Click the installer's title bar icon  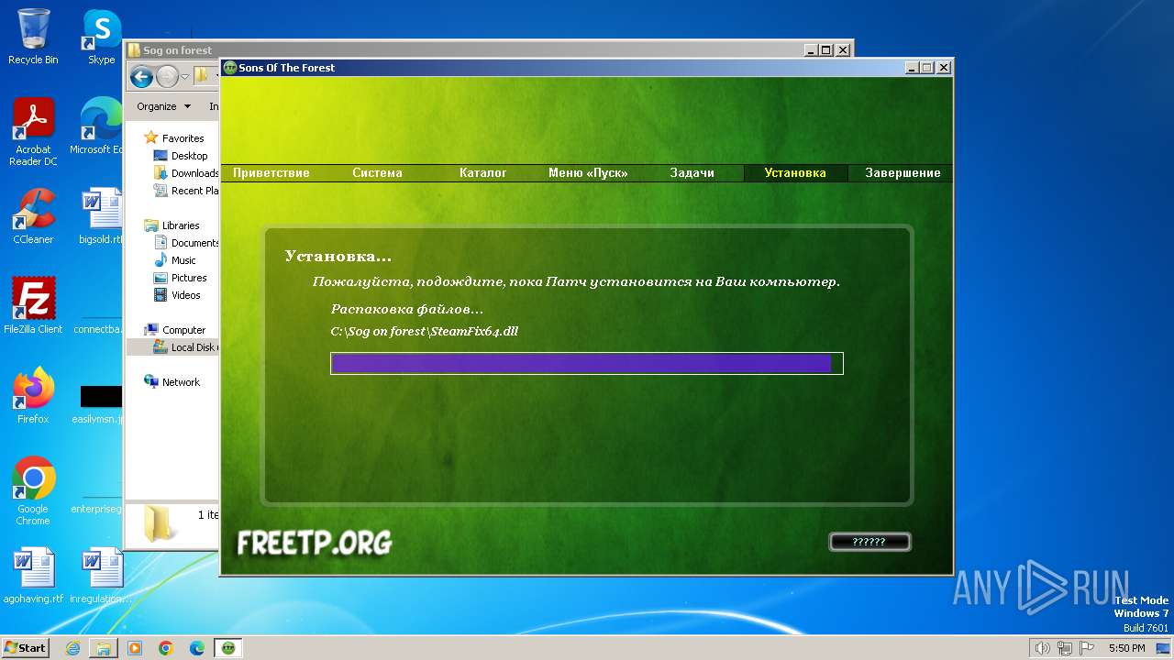click(230, 68)
